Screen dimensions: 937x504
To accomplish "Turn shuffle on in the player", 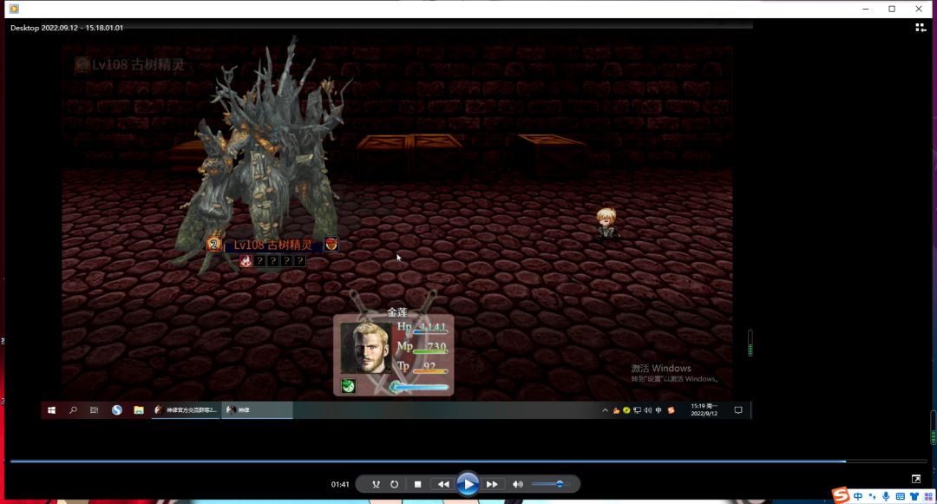I will (x=376, y=484).
